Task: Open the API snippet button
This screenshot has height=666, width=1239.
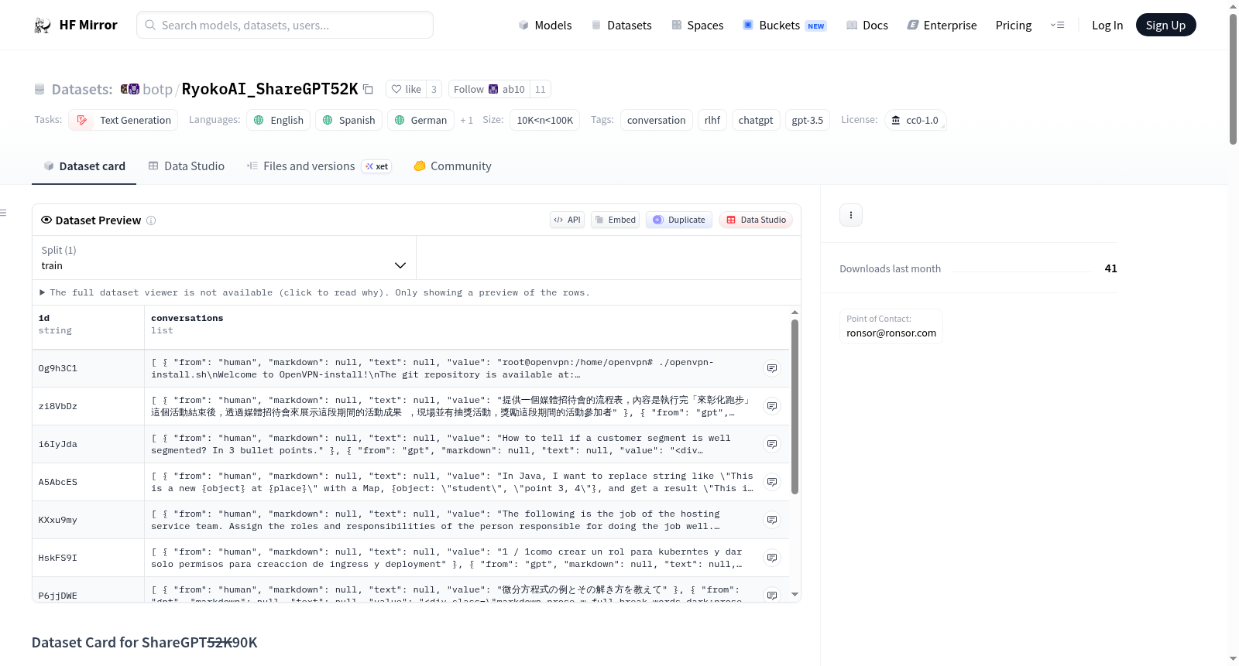Action: click(x=567, y=220)
